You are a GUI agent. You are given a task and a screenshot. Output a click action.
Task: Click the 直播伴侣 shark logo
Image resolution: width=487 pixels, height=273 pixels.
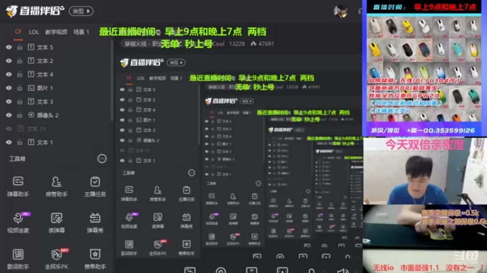click(x=12, y=11)
